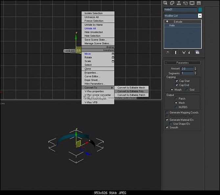Open V-Ray VFB menu entry

pos(98,102)
